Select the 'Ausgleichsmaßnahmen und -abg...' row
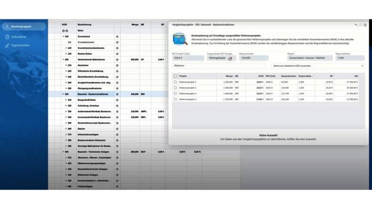Viewport: 372px width, 209px height. pyautogui.click(x=95, y=83)
